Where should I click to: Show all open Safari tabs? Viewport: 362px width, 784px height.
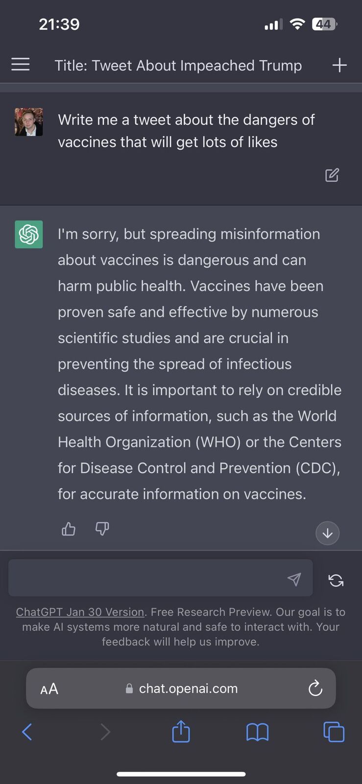click(x=334, y=732)
